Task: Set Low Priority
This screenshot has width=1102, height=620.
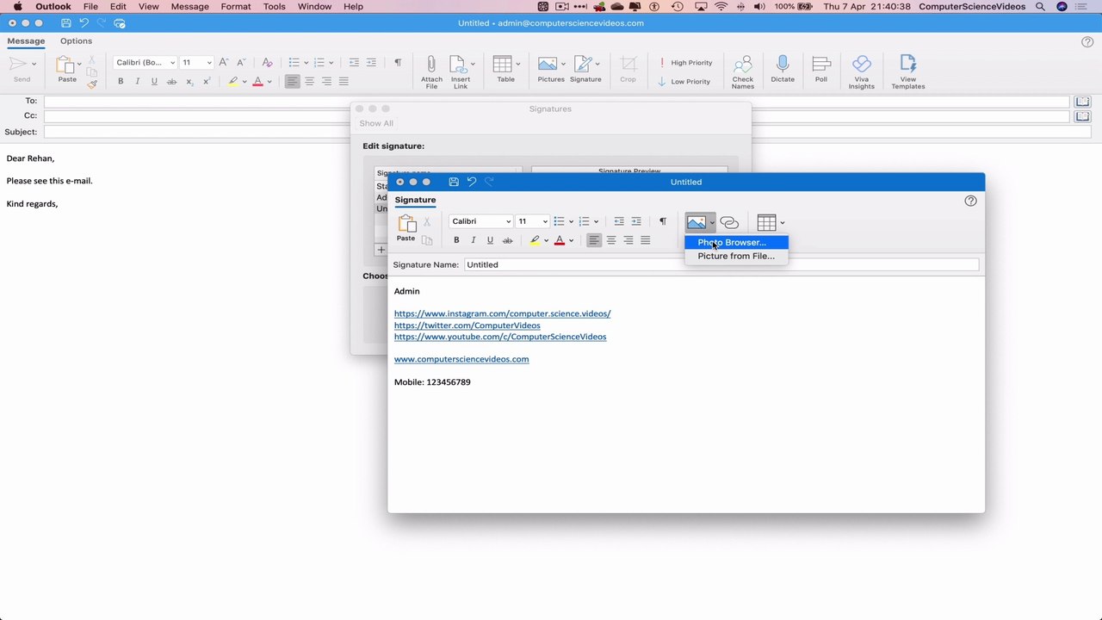Action: point(684,82)
